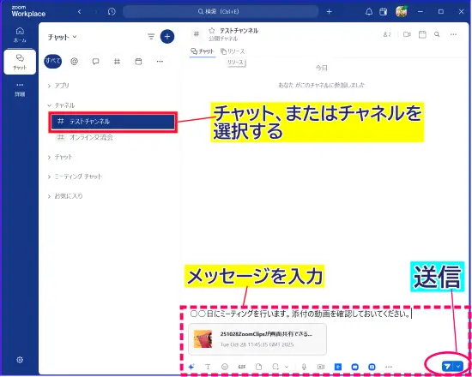The width and height of the screenshot is (472, 377).
Task: Open more composer options ellipsis
Action: point(389,367)
